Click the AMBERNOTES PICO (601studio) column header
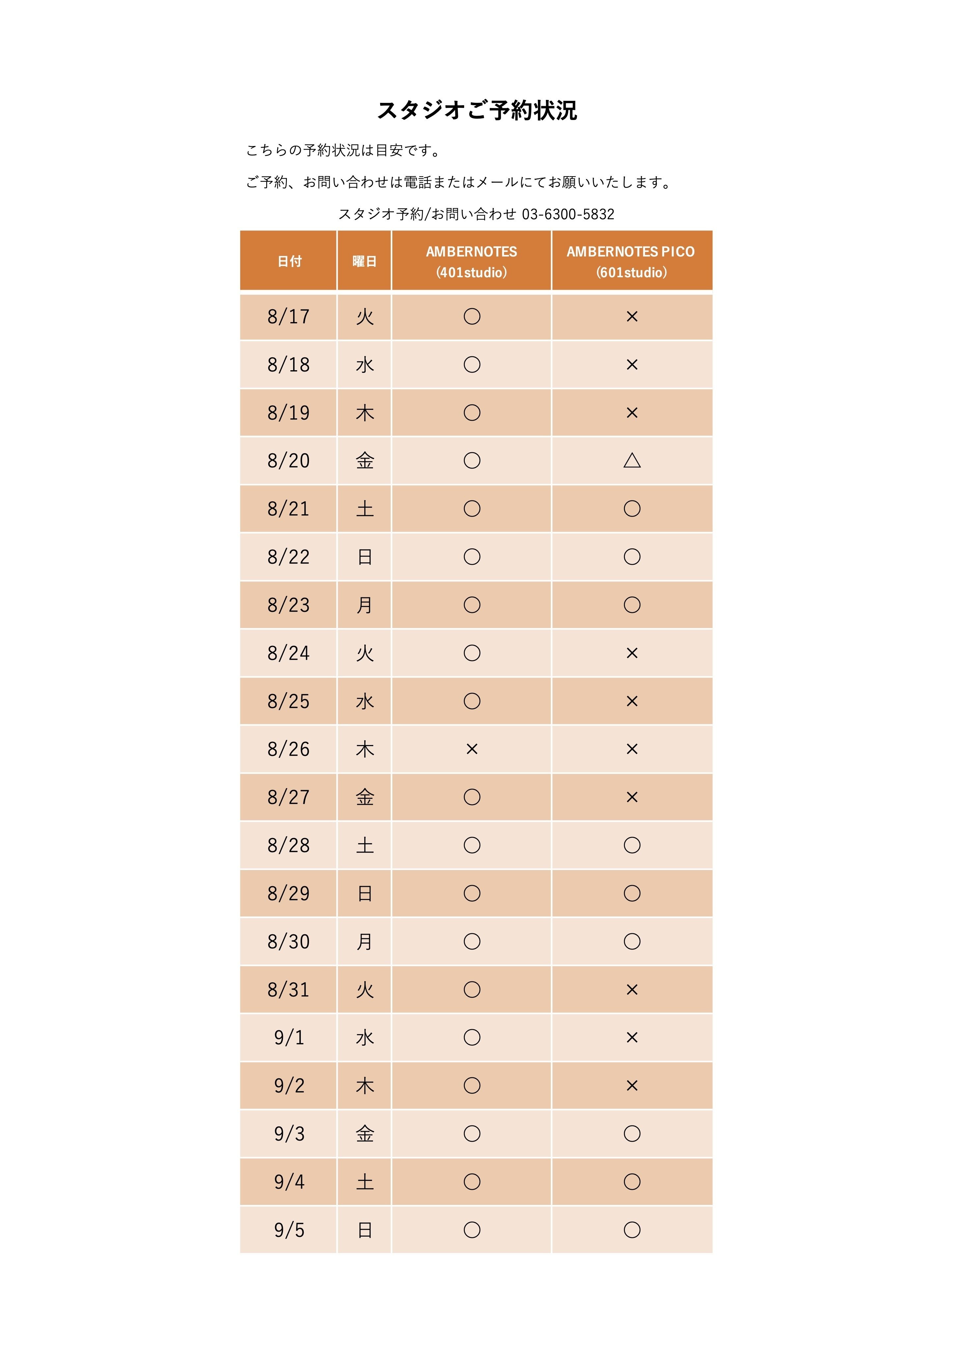The image size is (953, 1349). [631, 261]
